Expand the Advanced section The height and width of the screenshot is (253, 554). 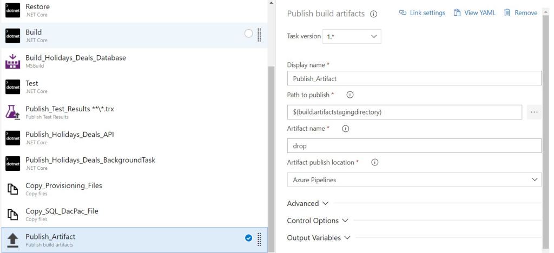(308, 203)
